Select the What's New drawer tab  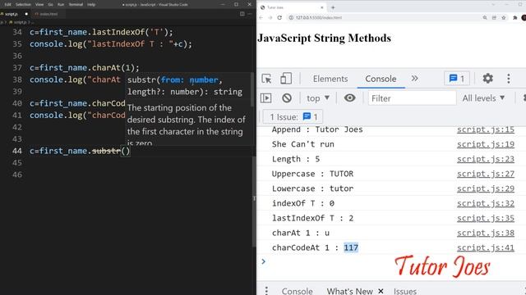349,292
